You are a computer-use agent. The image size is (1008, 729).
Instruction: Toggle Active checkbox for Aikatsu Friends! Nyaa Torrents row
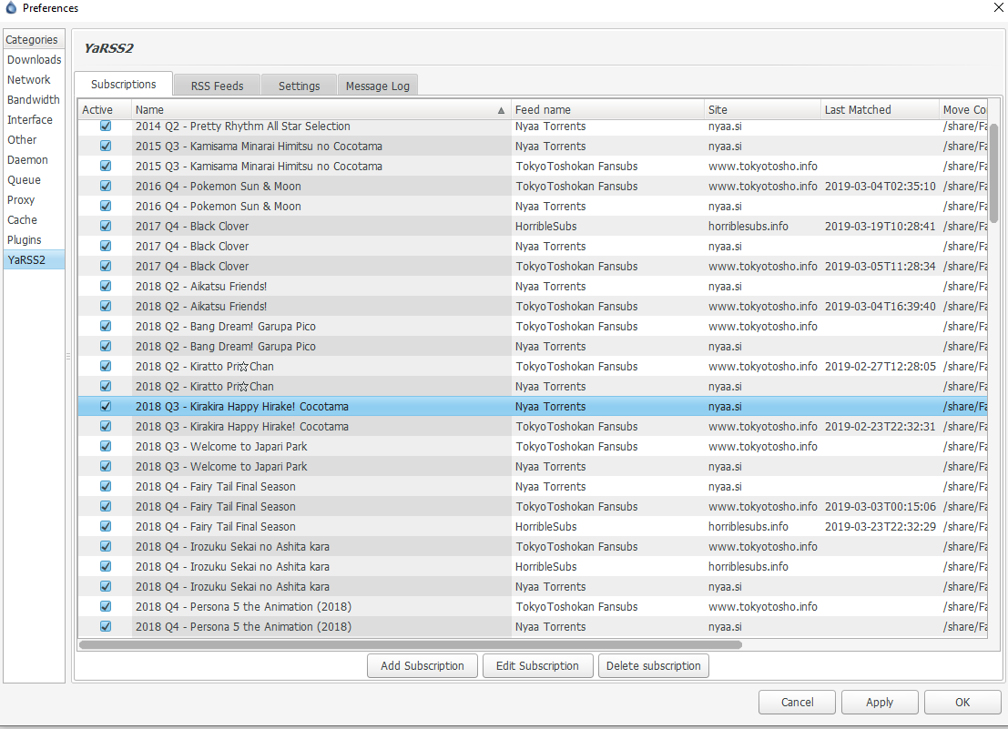pyautogui.click(x=106, y=286)
